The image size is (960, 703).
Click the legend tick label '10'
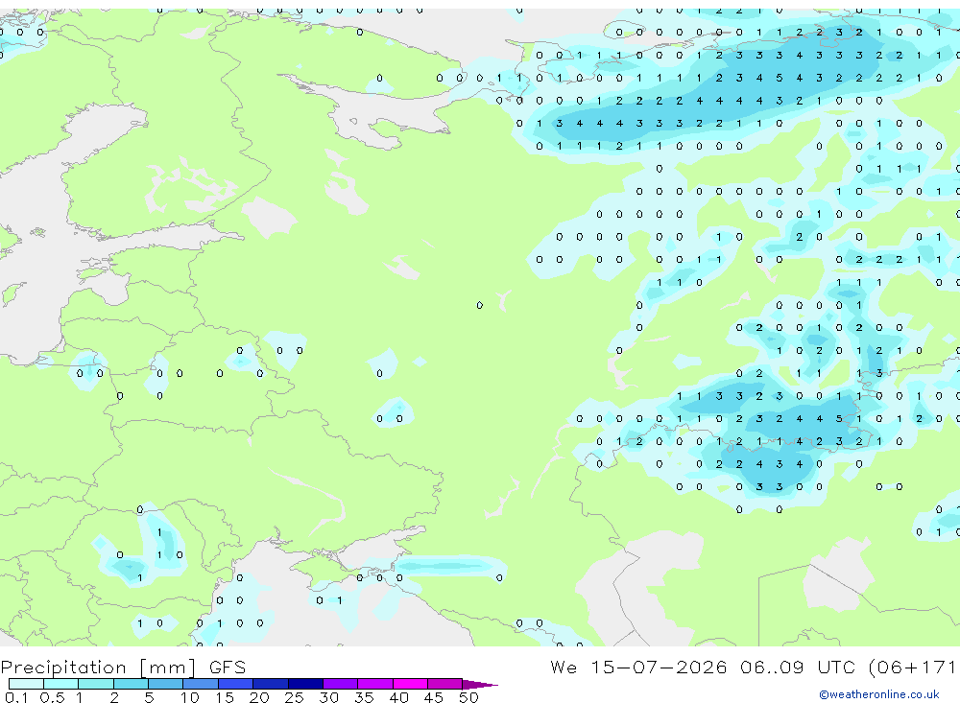coord(190,697)
